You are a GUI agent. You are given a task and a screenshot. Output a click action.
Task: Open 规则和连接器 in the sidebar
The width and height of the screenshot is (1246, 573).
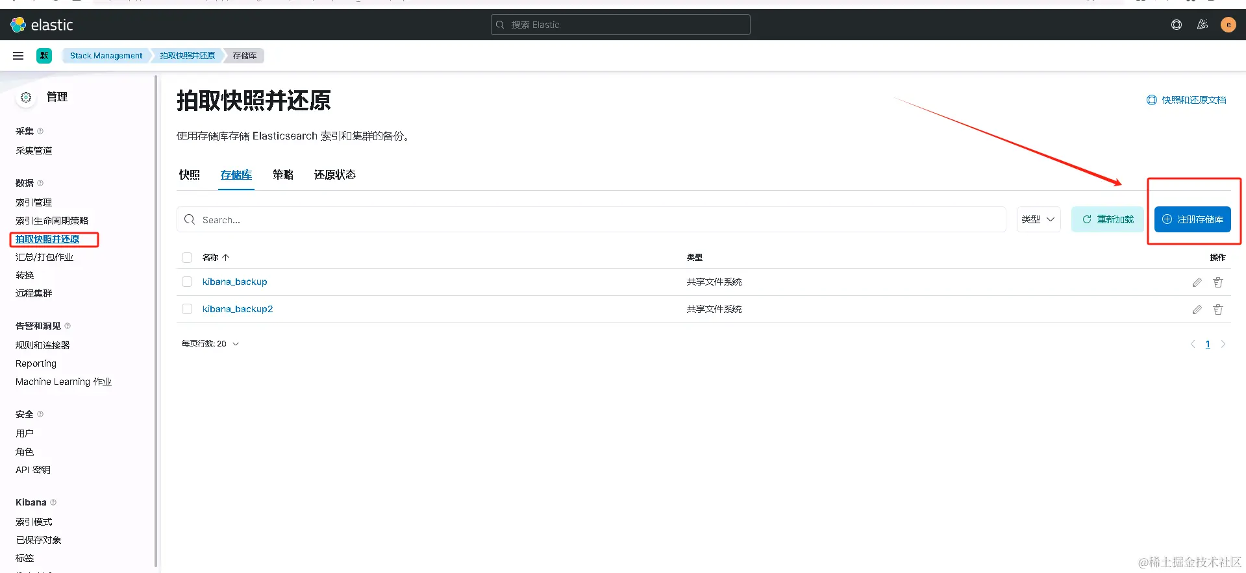43,345
